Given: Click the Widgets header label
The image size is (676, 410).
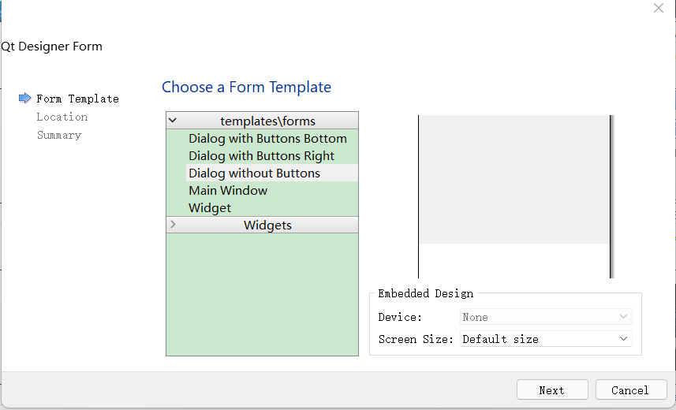Looking at the screenshot, I should click(267, 225).
